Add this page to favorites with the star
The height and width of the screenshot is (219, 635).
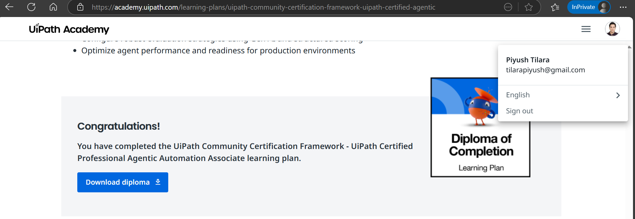coord(529,7)
